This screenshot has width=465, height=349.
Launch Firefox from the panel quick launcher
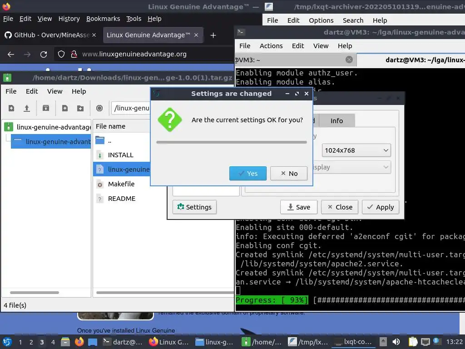click(79, 342)
